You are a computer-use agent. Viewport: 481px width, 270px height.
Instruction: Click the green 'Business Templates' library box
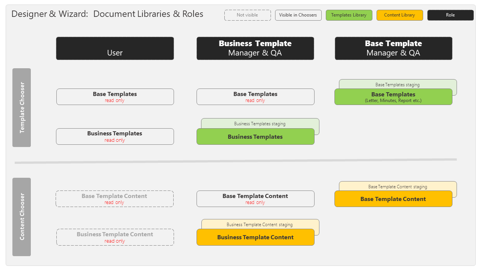click(255, 137)
